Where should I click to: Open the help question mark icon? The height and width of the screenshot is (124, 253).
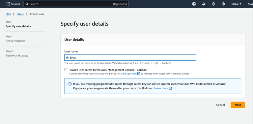coord(213,4)
